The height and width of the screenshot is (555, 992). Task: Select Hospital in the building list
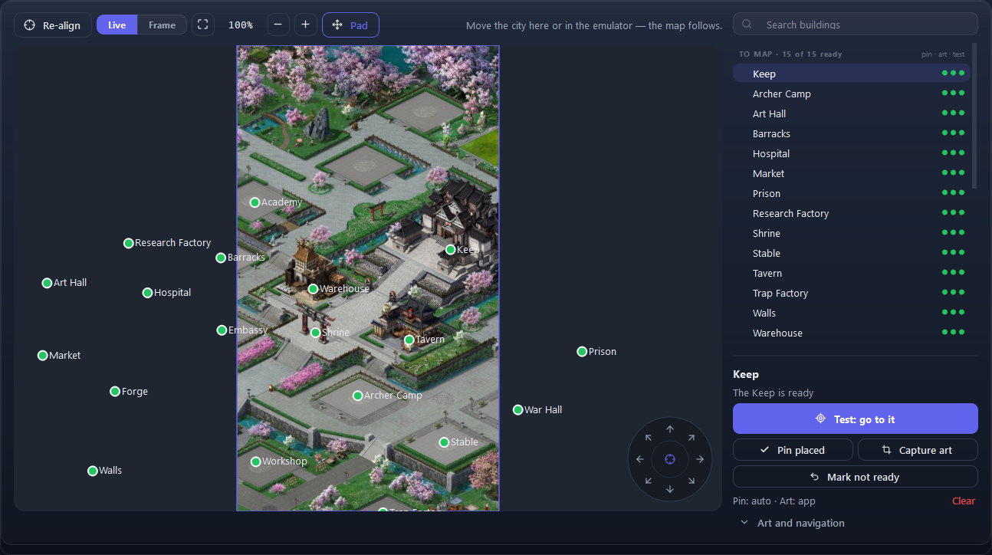pyautogui.click(x=852, y=153)
